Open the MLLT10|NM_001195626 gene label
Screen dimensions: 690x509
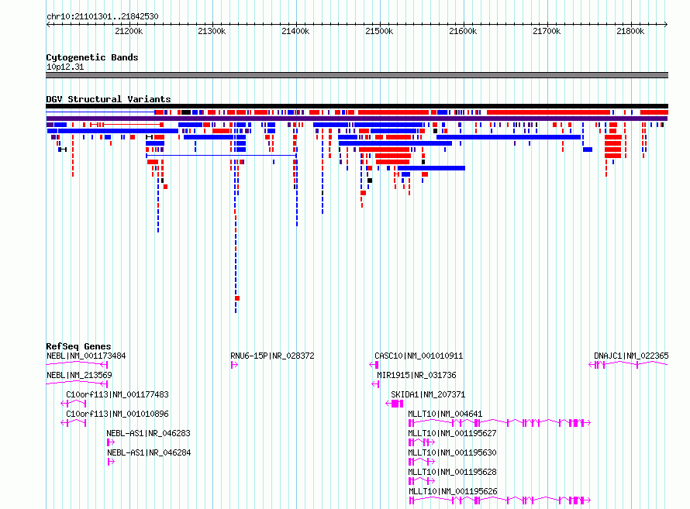coord(453,491)
